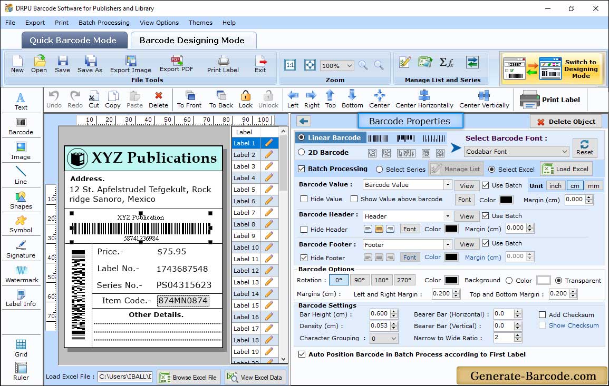Toggle the Grid display
Viewport: 609px width, 386px height.
pyautogui.click(x=21, y=348)
